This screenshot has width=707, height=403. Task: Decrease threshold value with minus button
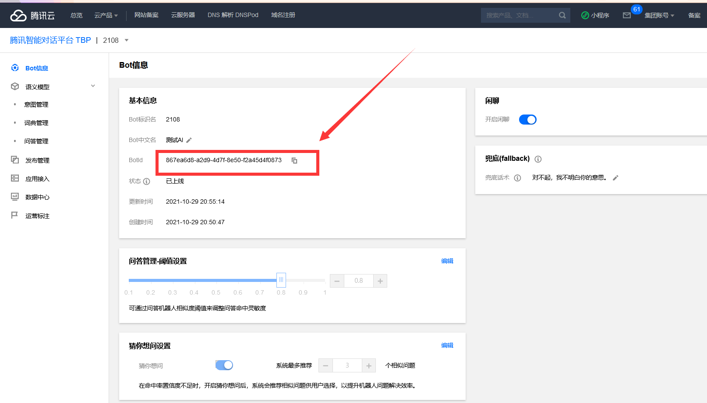coord(337,281)
